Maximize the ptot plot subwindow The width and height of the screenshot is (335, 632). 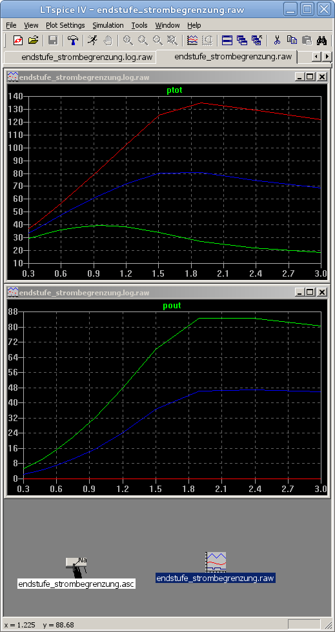coord(310,77)
